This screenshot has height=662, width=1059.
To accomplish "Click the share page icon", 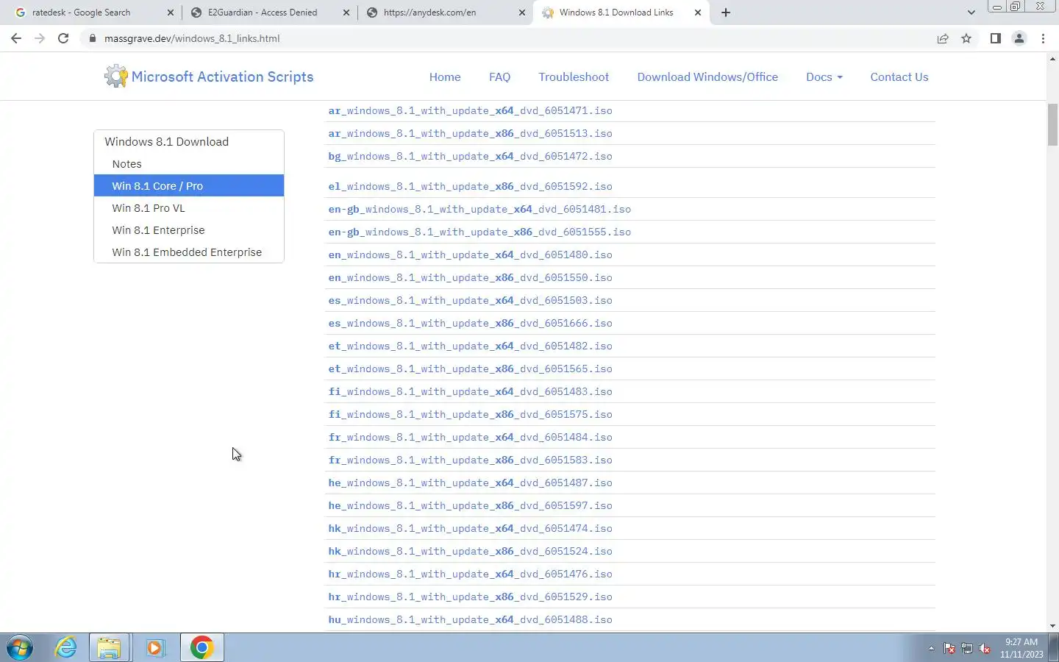I will [x=943, y=38].
